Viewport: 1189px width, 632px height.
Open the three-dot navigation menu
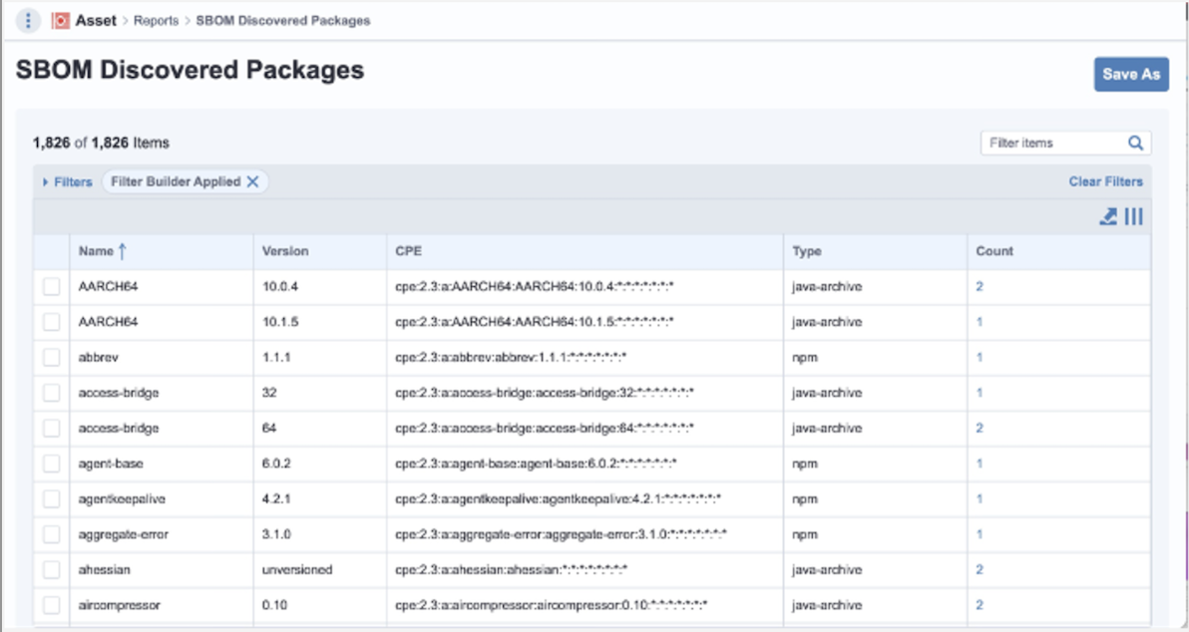(28, 21)
